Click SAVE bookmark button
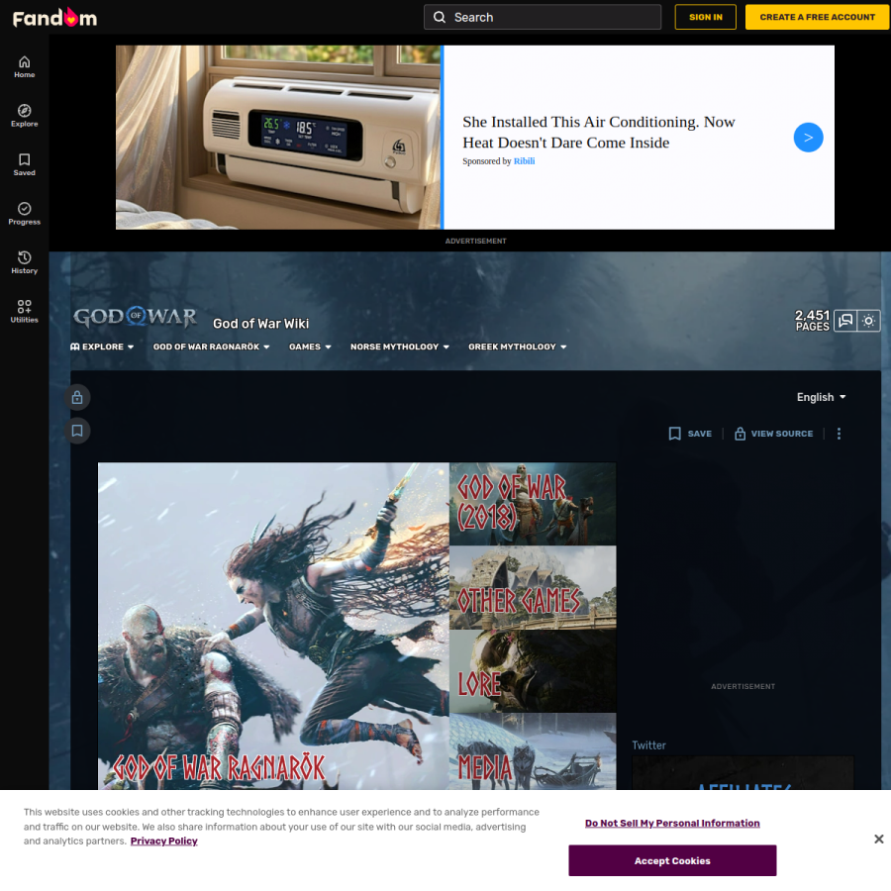The height and width of the screenshot is (891, 891). click(x=690, y=434)
